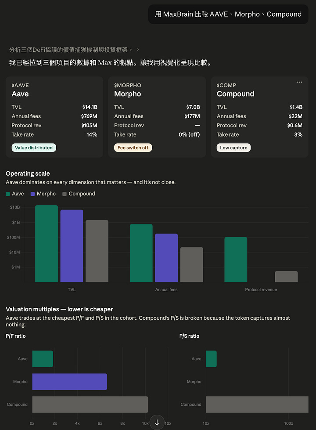Click the Morpho TVL bar in chart
The width and height of the screenshot is (316, 430).
[x=72, y=246]
